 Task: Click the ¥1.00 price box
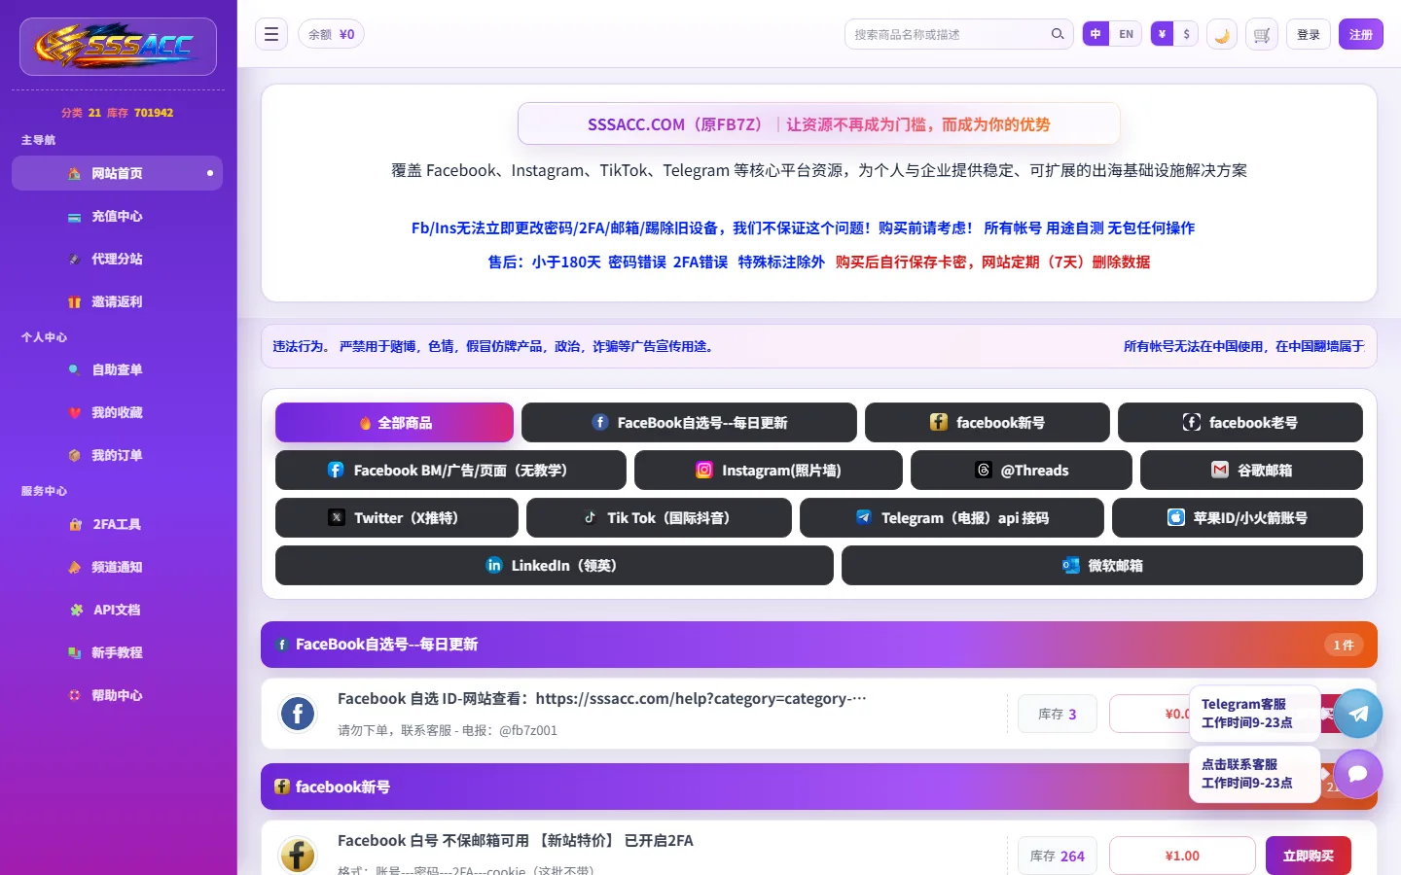click(1182, 856)
